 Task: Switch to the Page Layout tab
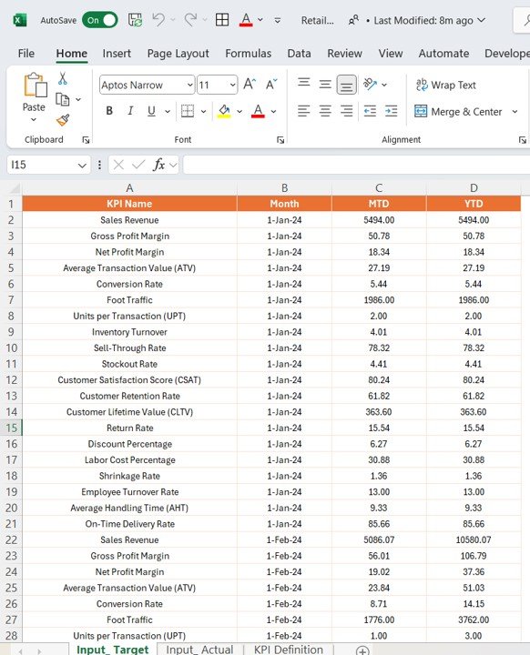click(178, 54)
